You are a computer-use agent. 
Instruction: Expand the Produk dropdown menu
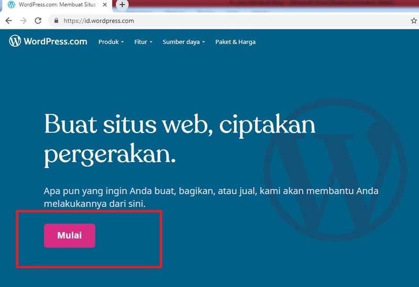click(111, 42)
